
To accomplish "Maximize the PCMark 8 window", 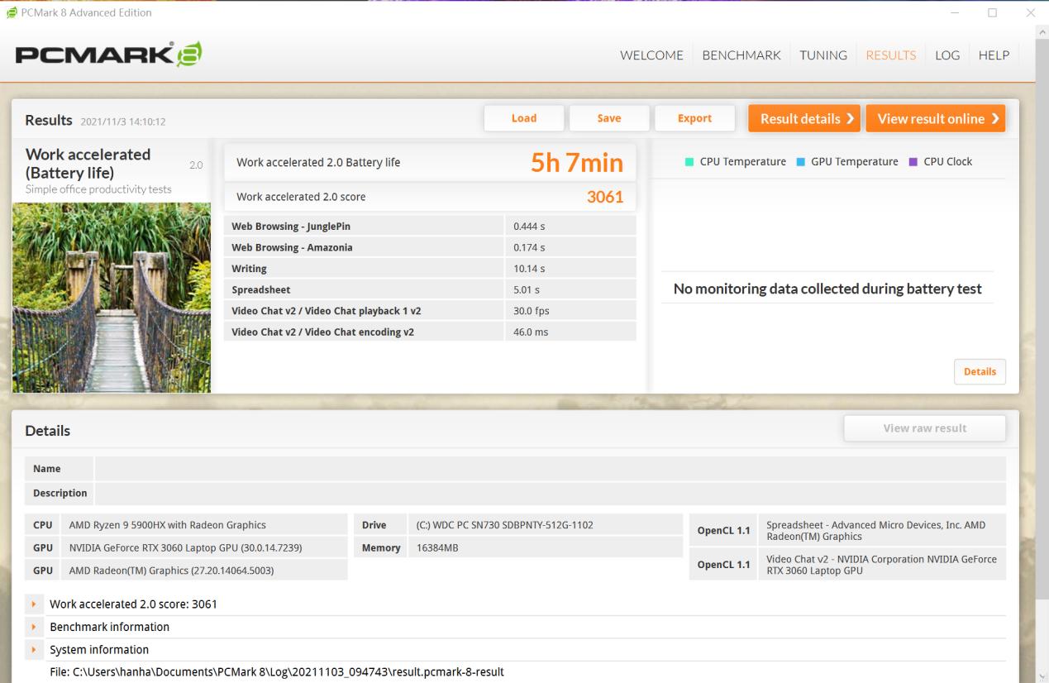I will coord(992,12).
